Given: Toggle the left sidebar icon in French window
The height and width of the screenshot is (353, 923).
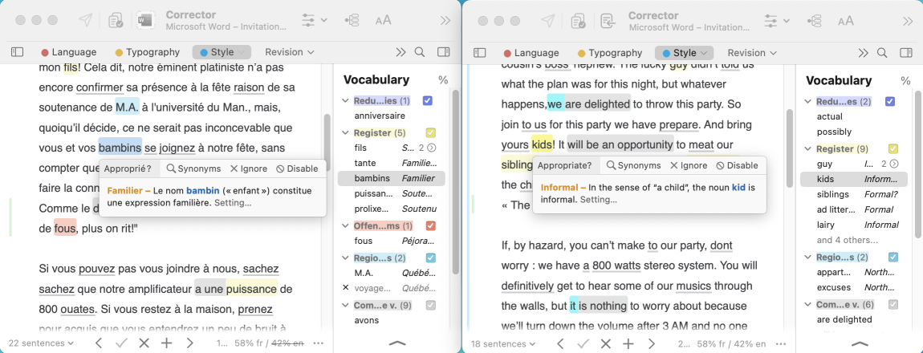Looking at the screenshot, I should click(17, 52).
